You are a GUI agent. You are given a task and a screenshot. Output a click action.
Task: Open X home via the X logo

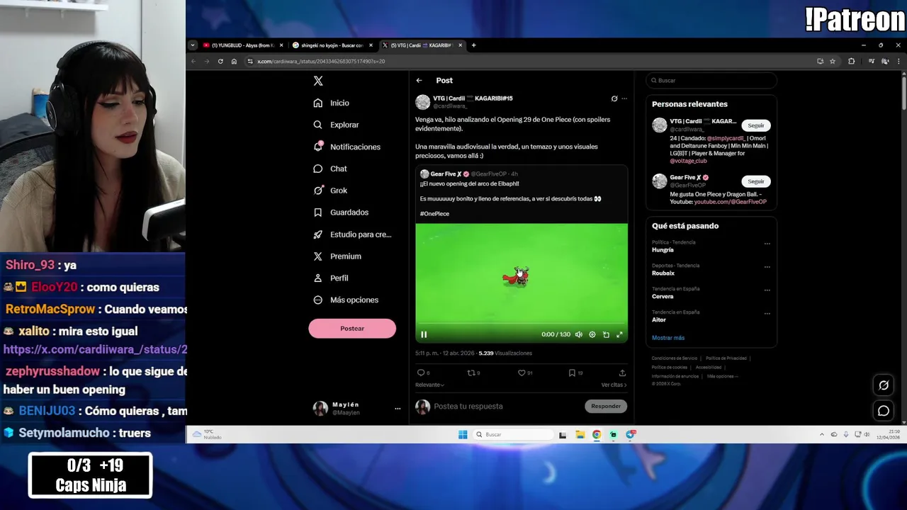[318, 81]
